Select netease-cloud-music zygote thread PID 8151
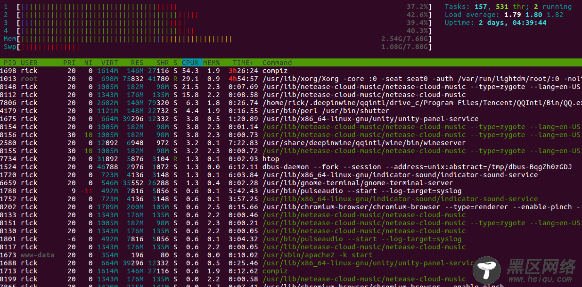The height and width of the screenshot is (287, 582). point(291,223)
